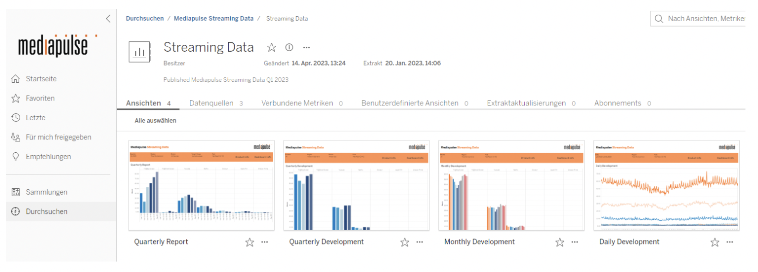Favorite the Streaming Data workbook star

[x=271, y=47]
